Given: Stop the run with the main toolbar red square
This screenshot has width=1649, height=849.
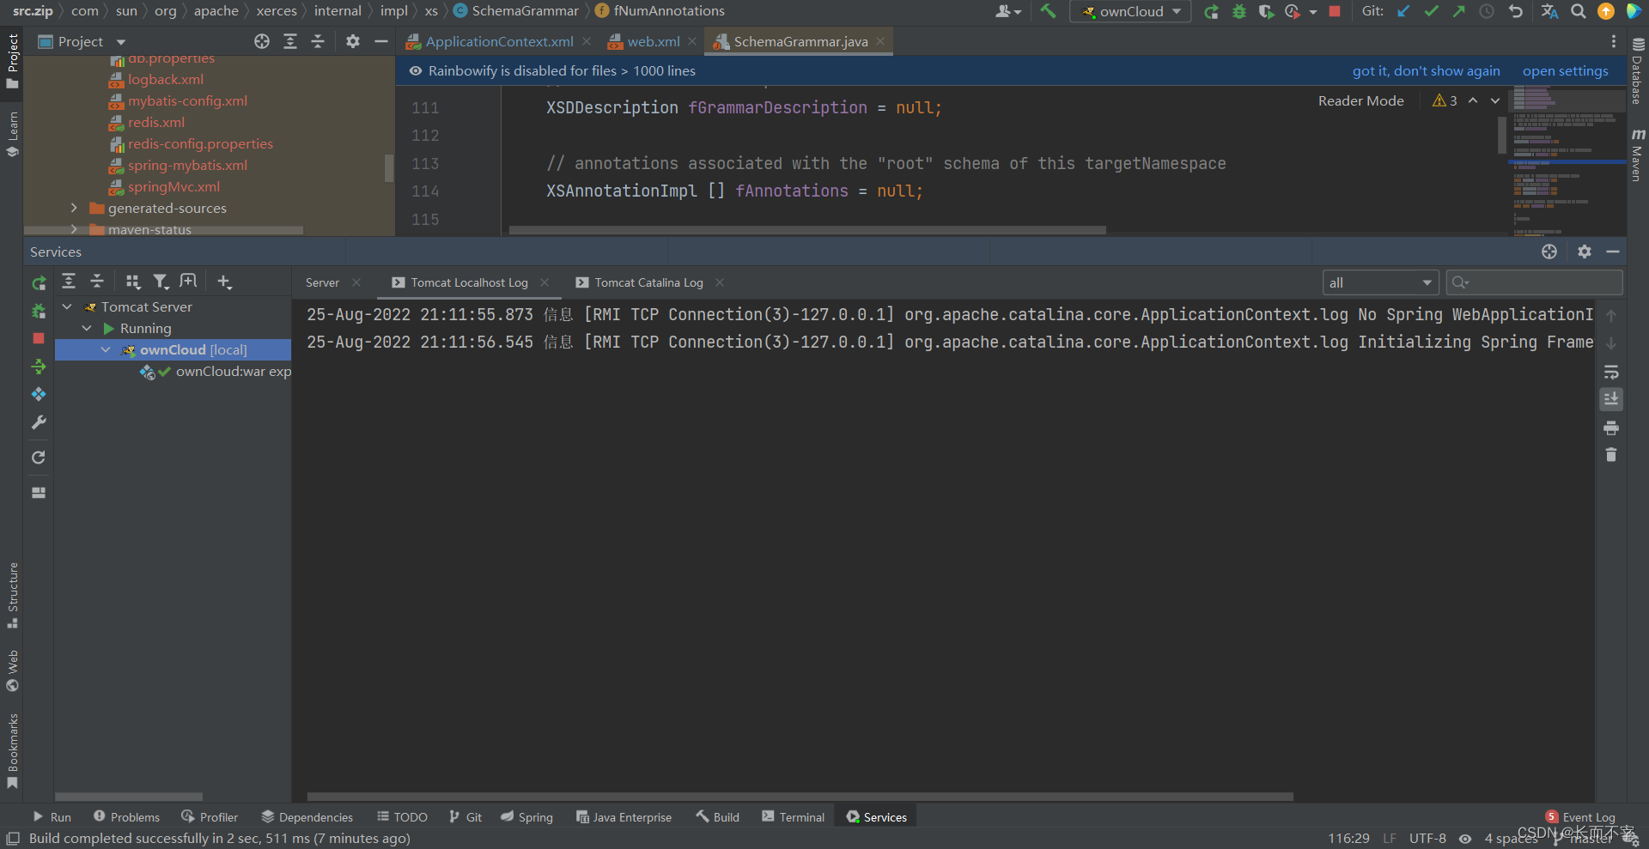Looking at the screenshot, I should [x=1335, y=11].
